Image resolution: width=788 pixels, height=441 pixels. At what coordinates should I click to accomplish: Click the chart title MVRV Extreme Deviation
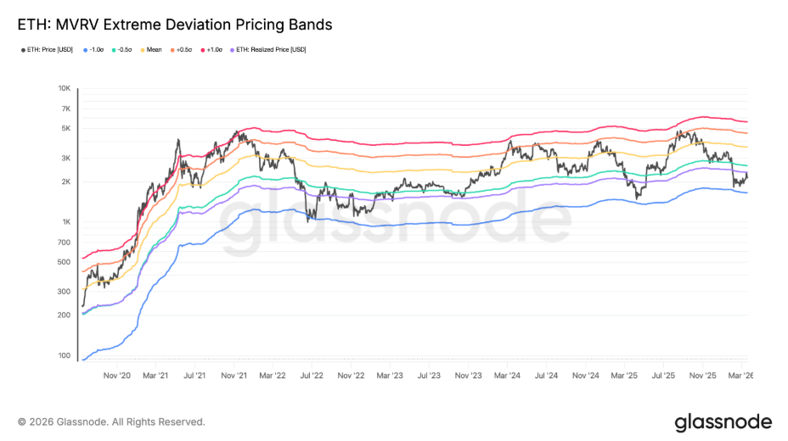(x=174, y=25)
